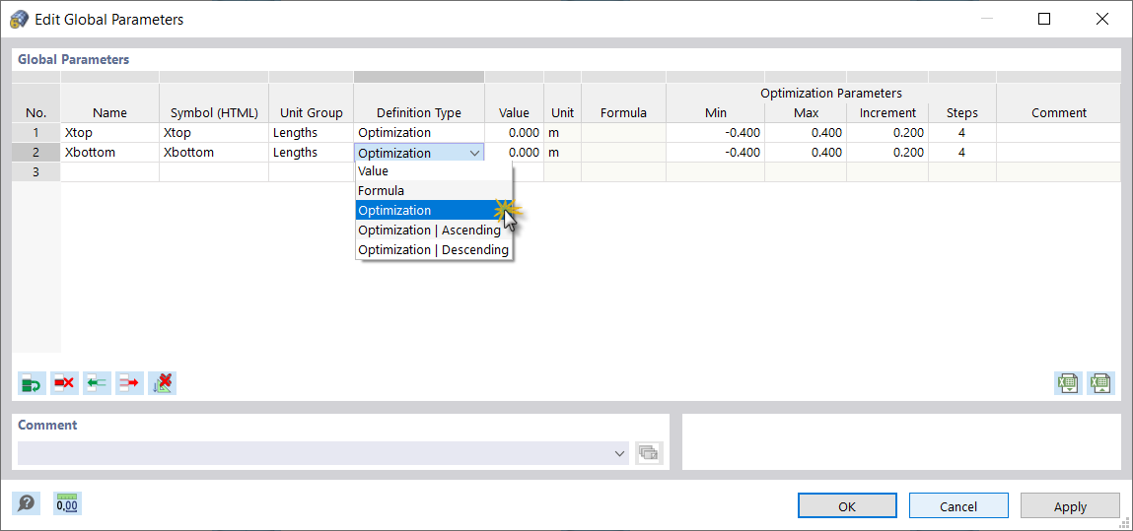This screenshot has height=531, width=1133.
Task: Click the comment library icon
Action: [x=649, y=453]
